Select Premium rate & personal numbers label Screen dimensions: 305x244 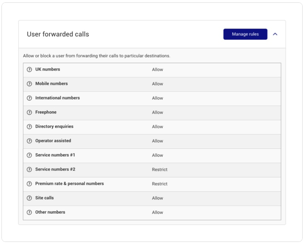[69, 184]
